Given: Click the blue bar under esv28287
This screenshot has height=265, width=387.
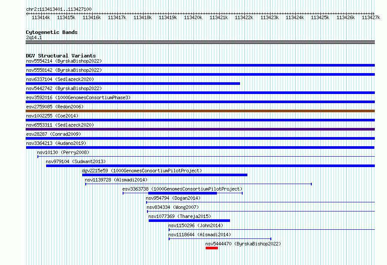Looking at the screenshot, I should 200,138.
